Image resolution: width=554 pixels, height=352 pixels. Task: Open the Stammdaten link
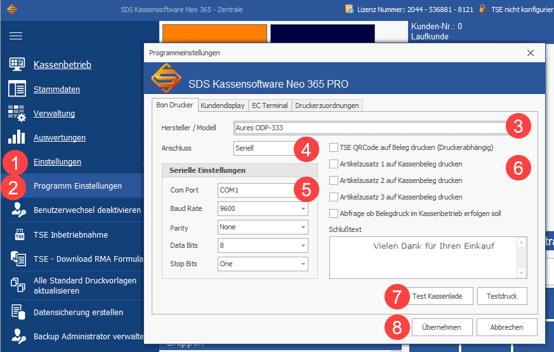click(56, 89)
